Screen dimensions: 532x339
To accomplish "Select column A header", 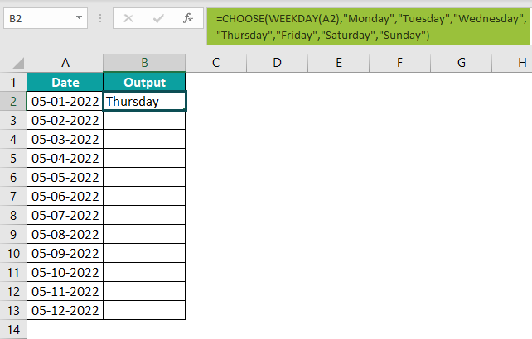I will coord(65,63).
